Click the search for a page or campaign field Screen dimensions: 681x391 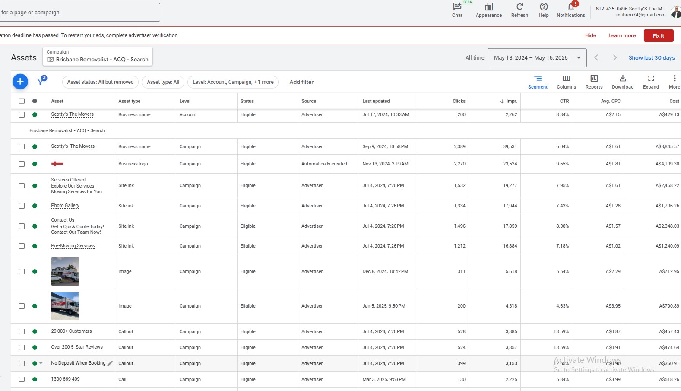click(79, 13)
